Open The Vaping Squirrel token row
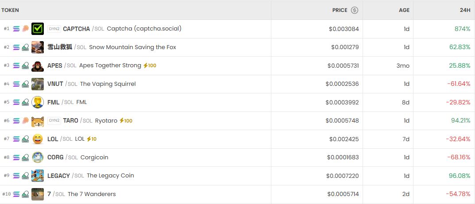This screenshot has height=204, width=475. 108,84
